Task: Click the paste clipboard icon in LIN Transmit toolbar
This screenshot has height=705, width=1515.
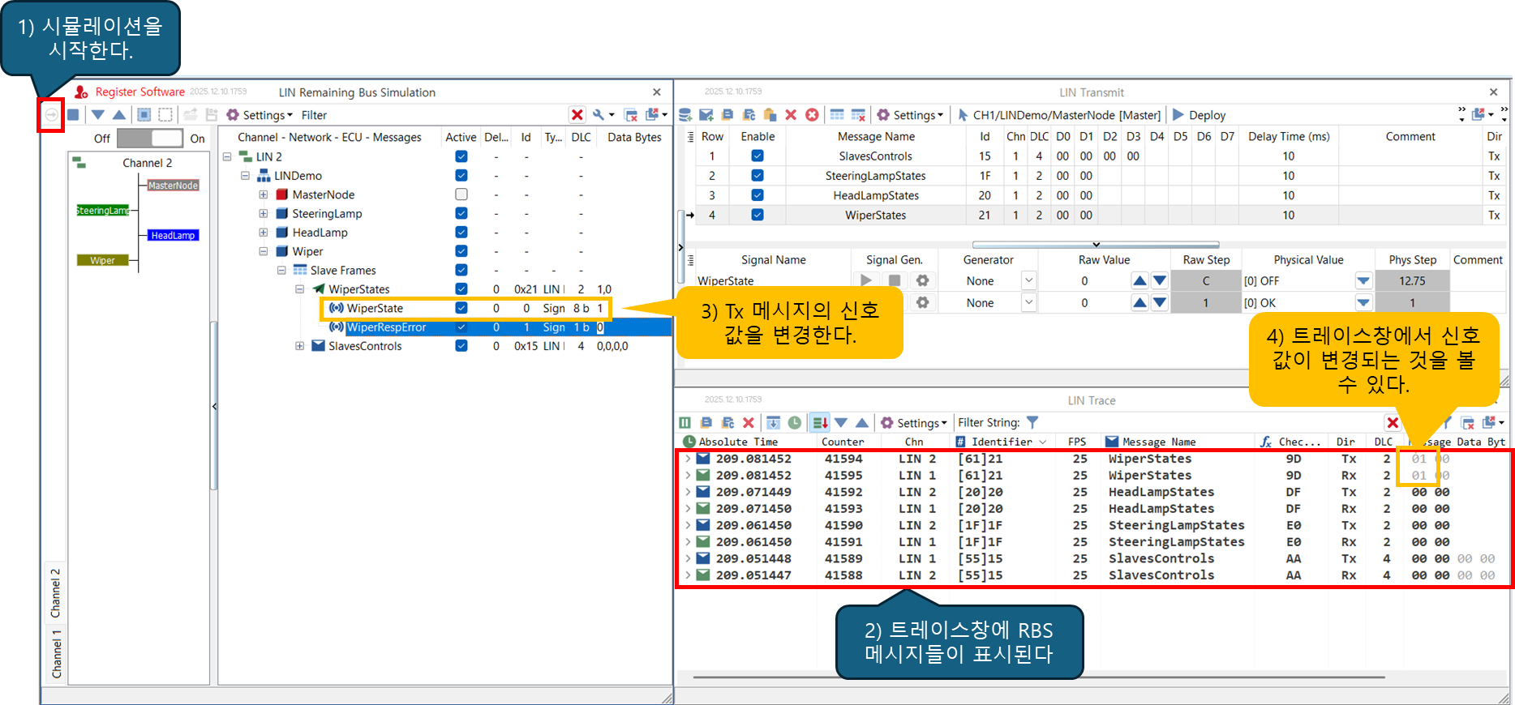Action: click(770, 115)
